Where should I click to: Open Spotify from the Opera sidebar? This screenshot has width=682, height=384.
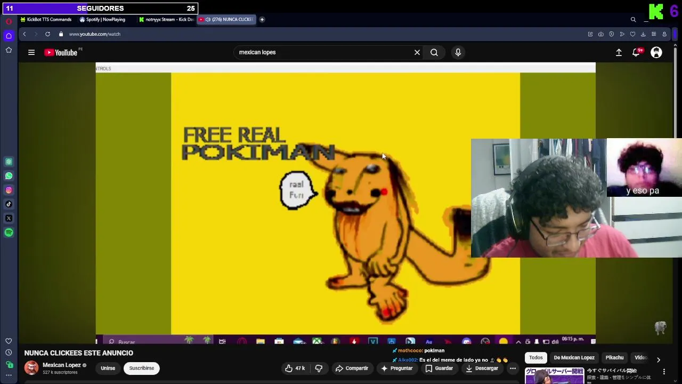[x=9, y=233]
